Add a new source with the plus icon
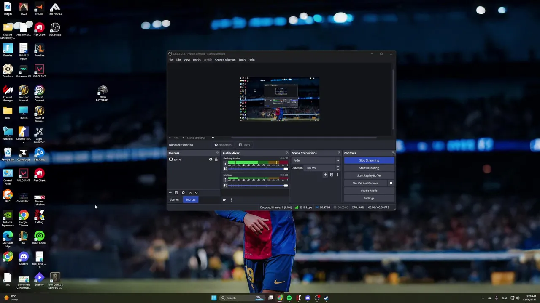Screen dimensions: 540x303 [x=170, y=193]
